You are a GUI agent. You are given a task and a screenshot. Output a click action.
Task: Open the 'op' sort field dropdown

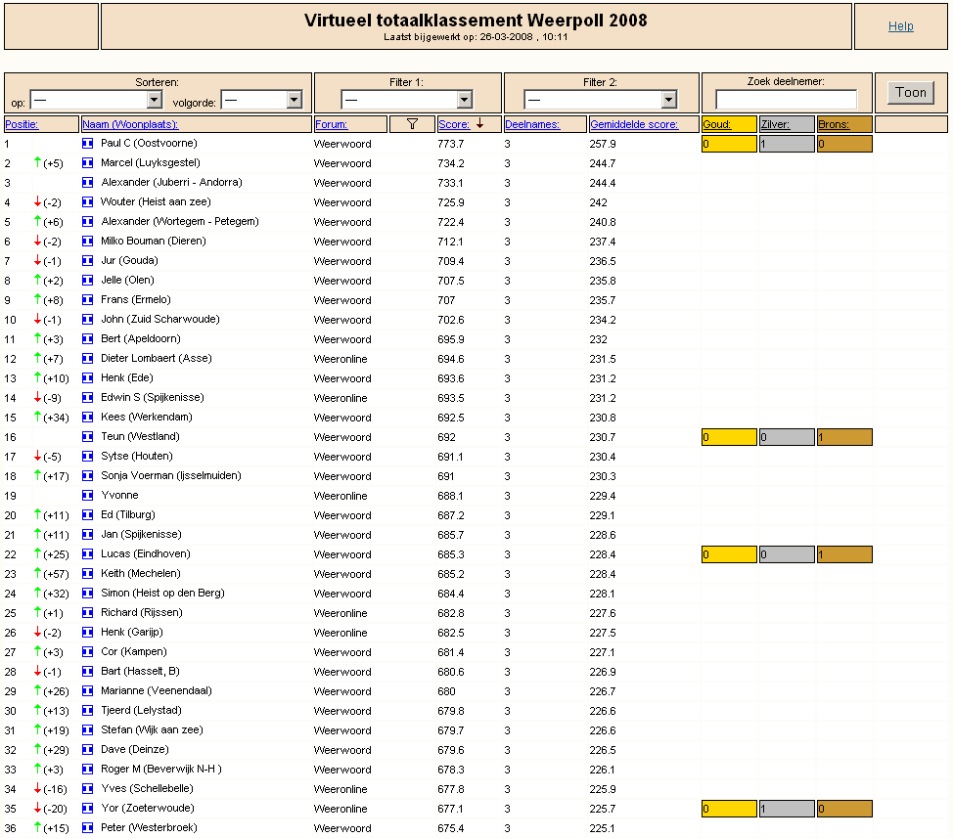click(x=96, y=99)
